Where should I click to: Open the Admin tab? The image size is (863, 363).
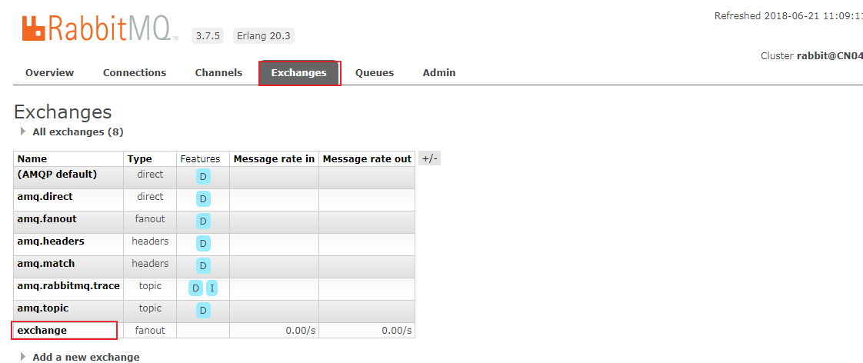click(438, 72)
